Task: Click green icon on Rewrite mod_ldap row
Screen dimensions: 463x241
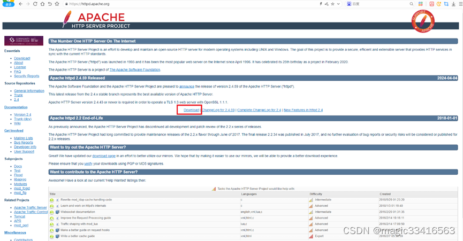Action: (52, 200)
